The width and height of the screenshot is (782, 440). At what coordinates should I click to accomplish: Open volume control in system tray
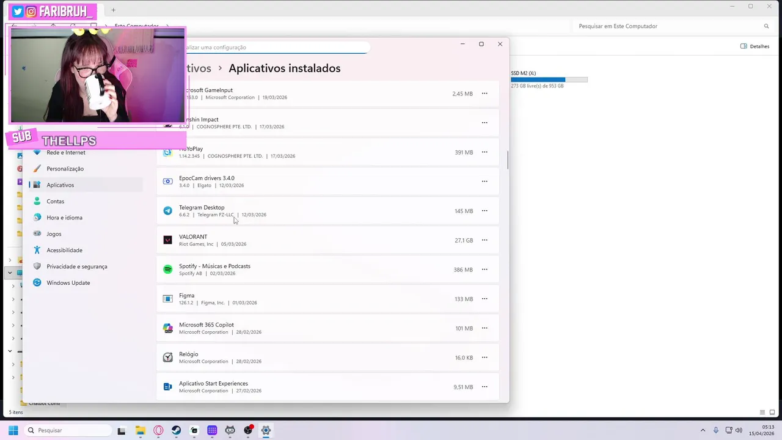tap(739, 430)
